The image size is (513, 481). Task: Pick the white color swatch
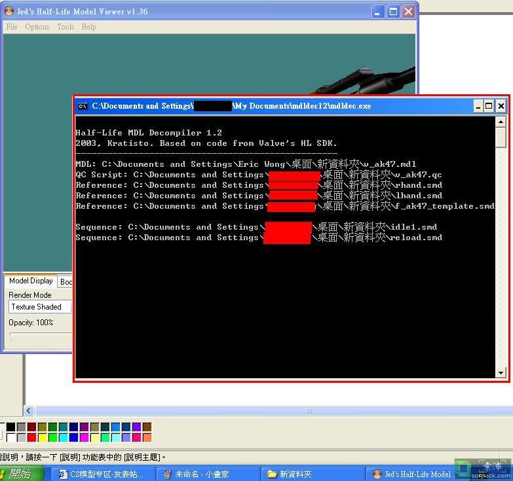click(10, 437)
